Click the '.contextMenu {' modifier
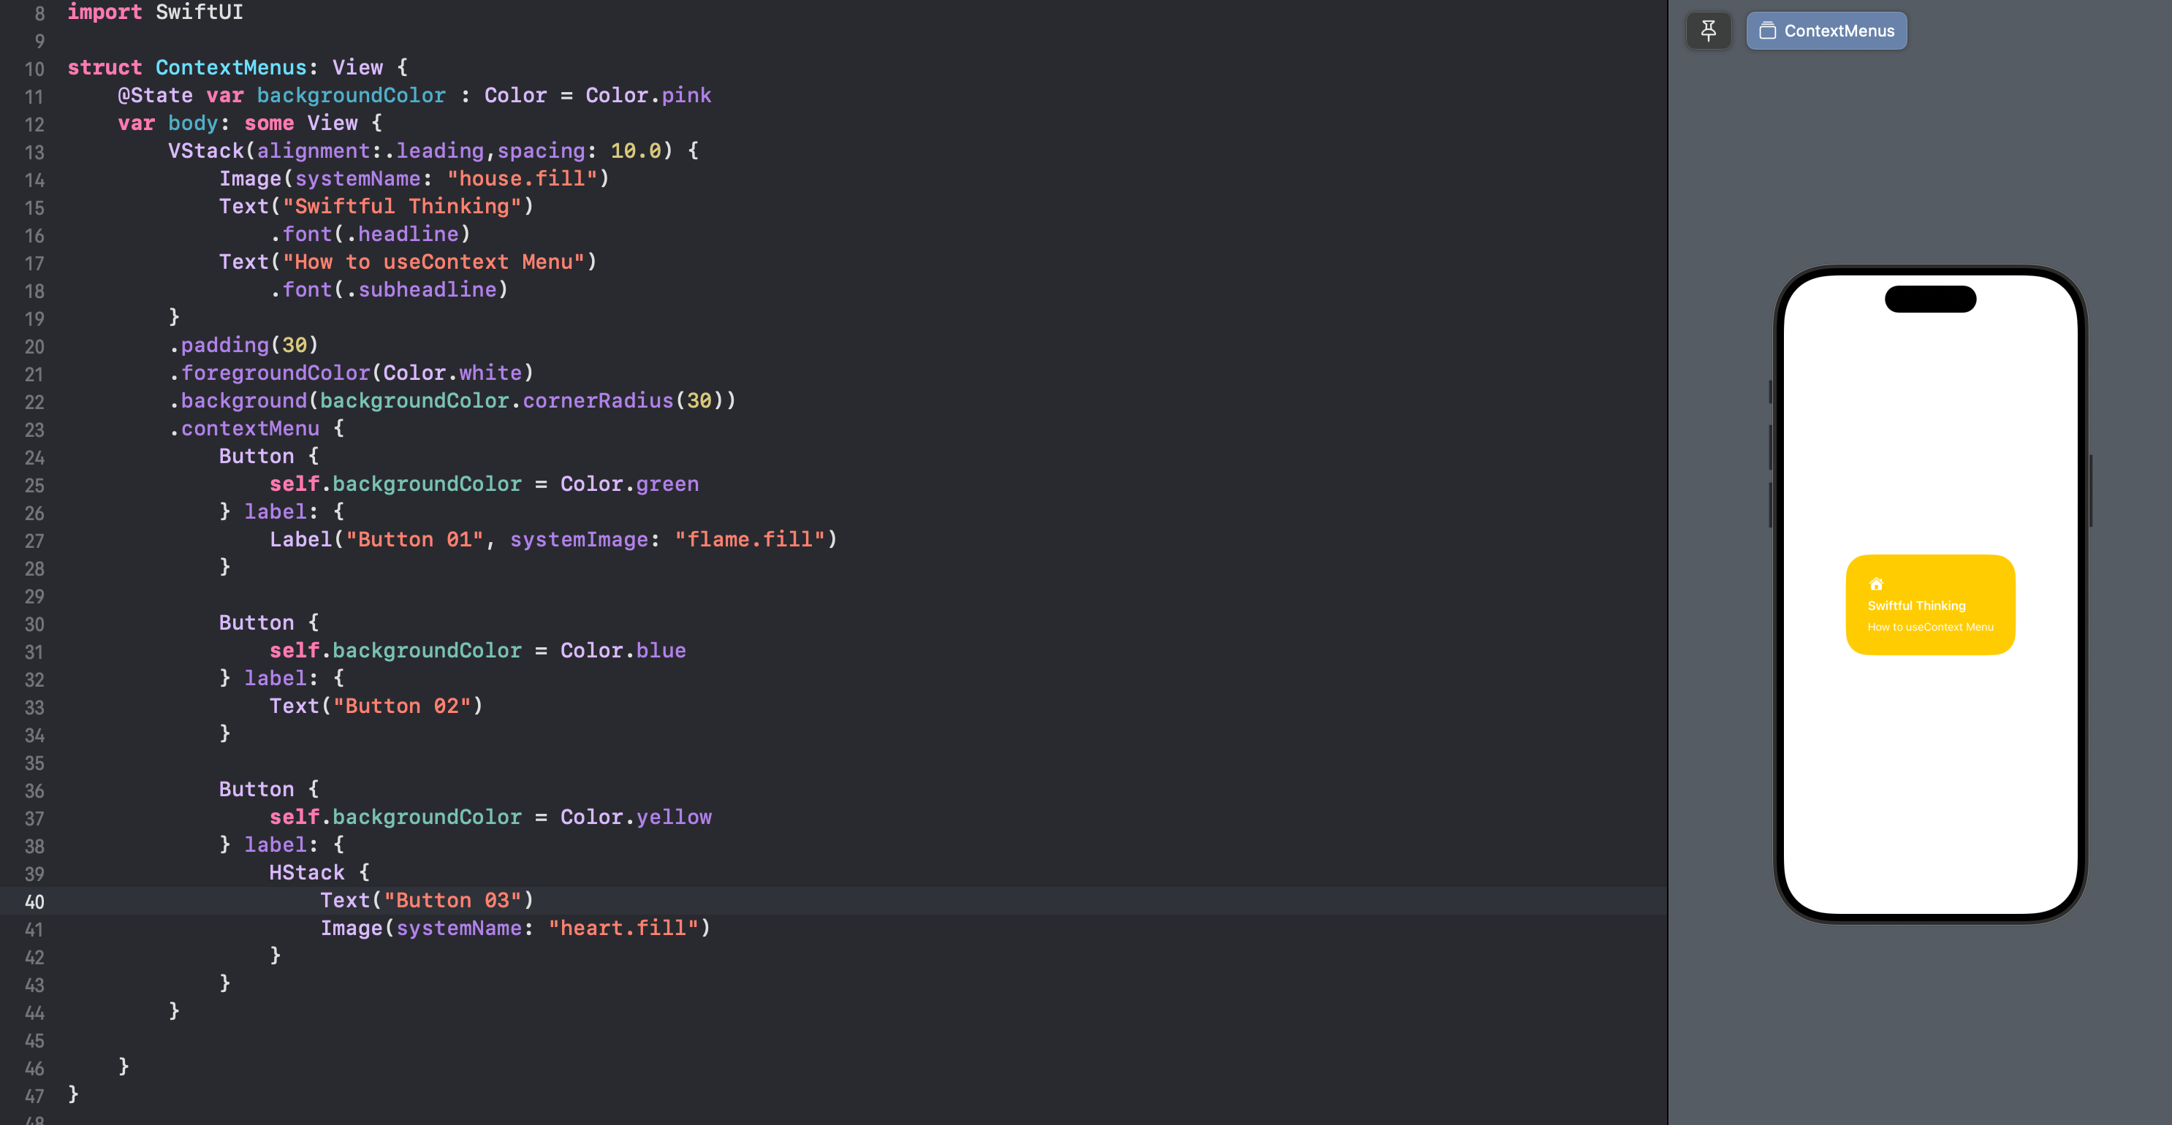 tap(257, 429)
